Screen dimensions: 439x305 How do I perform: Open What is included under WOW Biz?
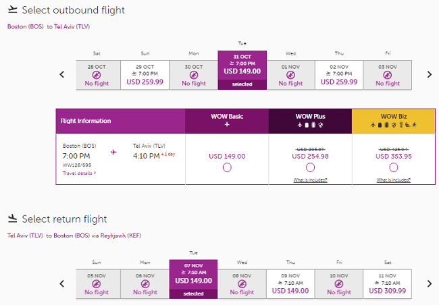(x=394, y=179)
